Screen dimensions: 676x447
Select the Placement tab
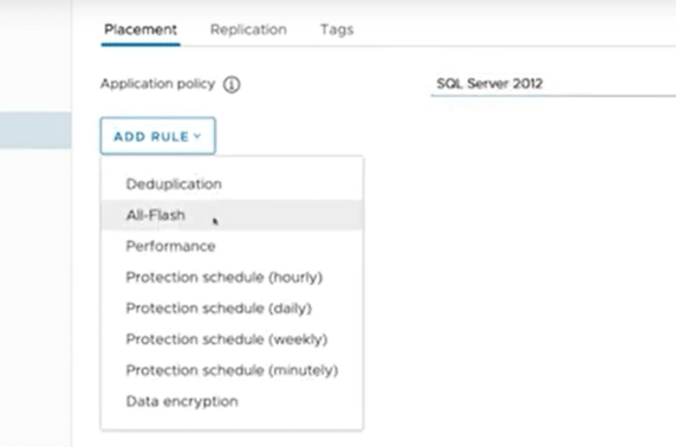click(140, 29)
